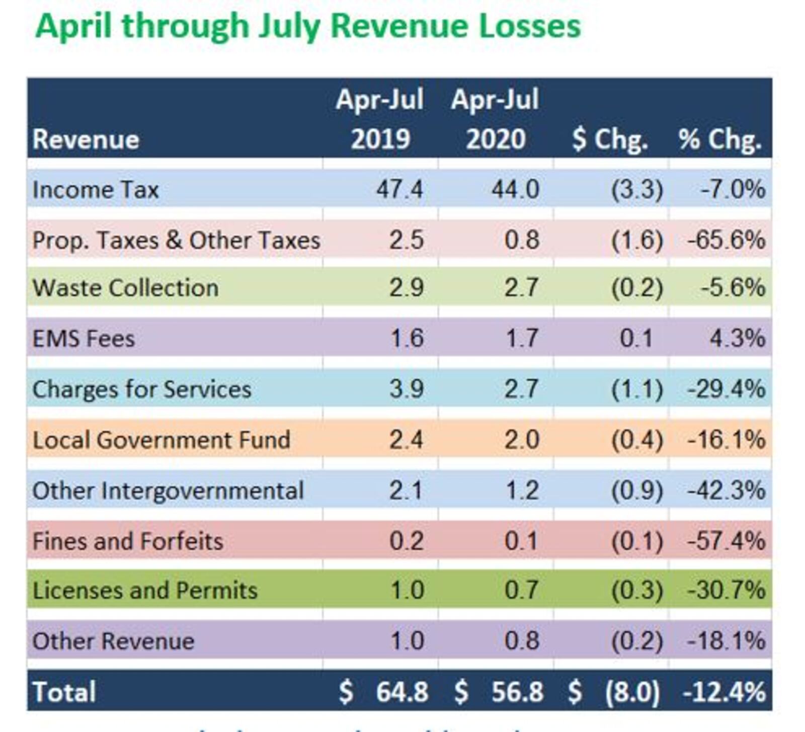Click the Income Tax change (3.3)
This screenshot has width=805, height=732.
point(637,190)
